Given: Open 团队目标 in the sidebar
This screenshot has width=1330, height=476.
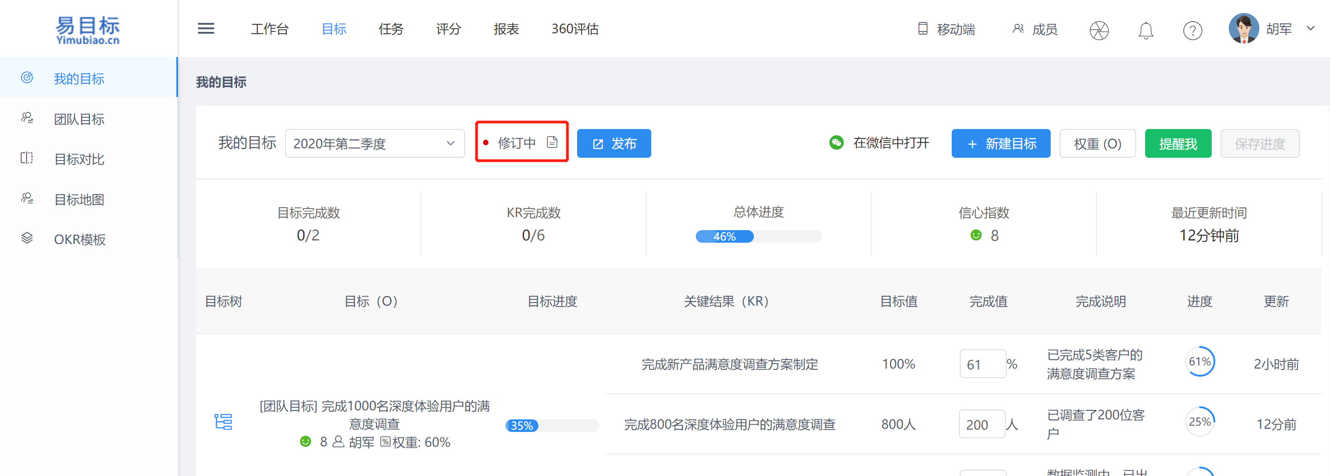Looking at the screenshot, I should tap(88, 119).
